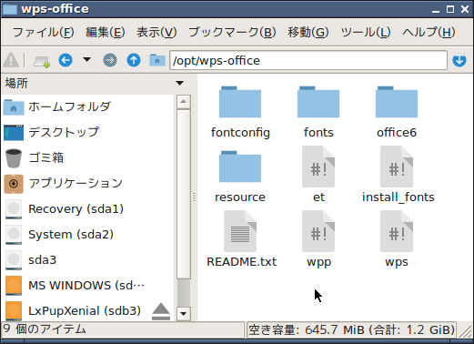The width and height of the screenshot is (474, 344).
Task: Click the System (sda2) disk icon
Action: pyautogui.click(x=14, y=235)
